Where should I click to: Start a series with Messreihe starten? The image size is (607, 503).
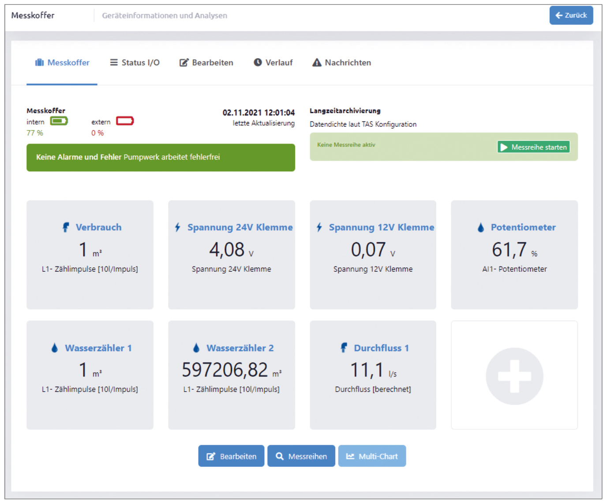(x=533, y=147)
